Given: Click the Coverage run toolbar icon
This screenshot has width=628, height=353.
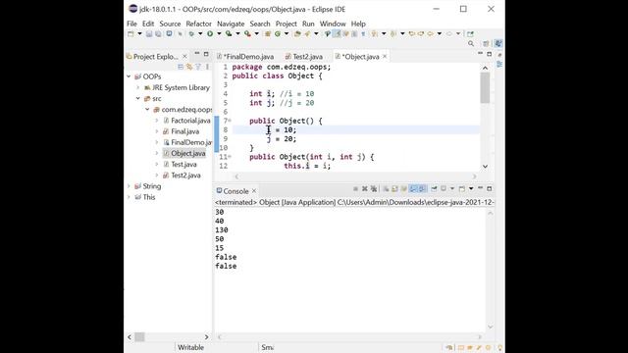Looking at the screenshot, I should coord(229,34).
